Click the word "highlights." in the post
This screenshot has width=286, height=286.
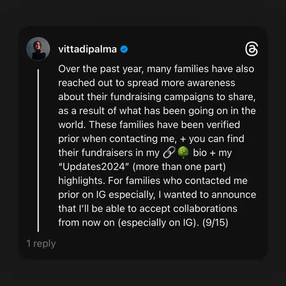point(82,181)
